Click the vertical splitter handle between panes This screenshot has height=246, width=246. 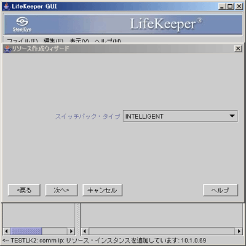(x=78, y=219)
